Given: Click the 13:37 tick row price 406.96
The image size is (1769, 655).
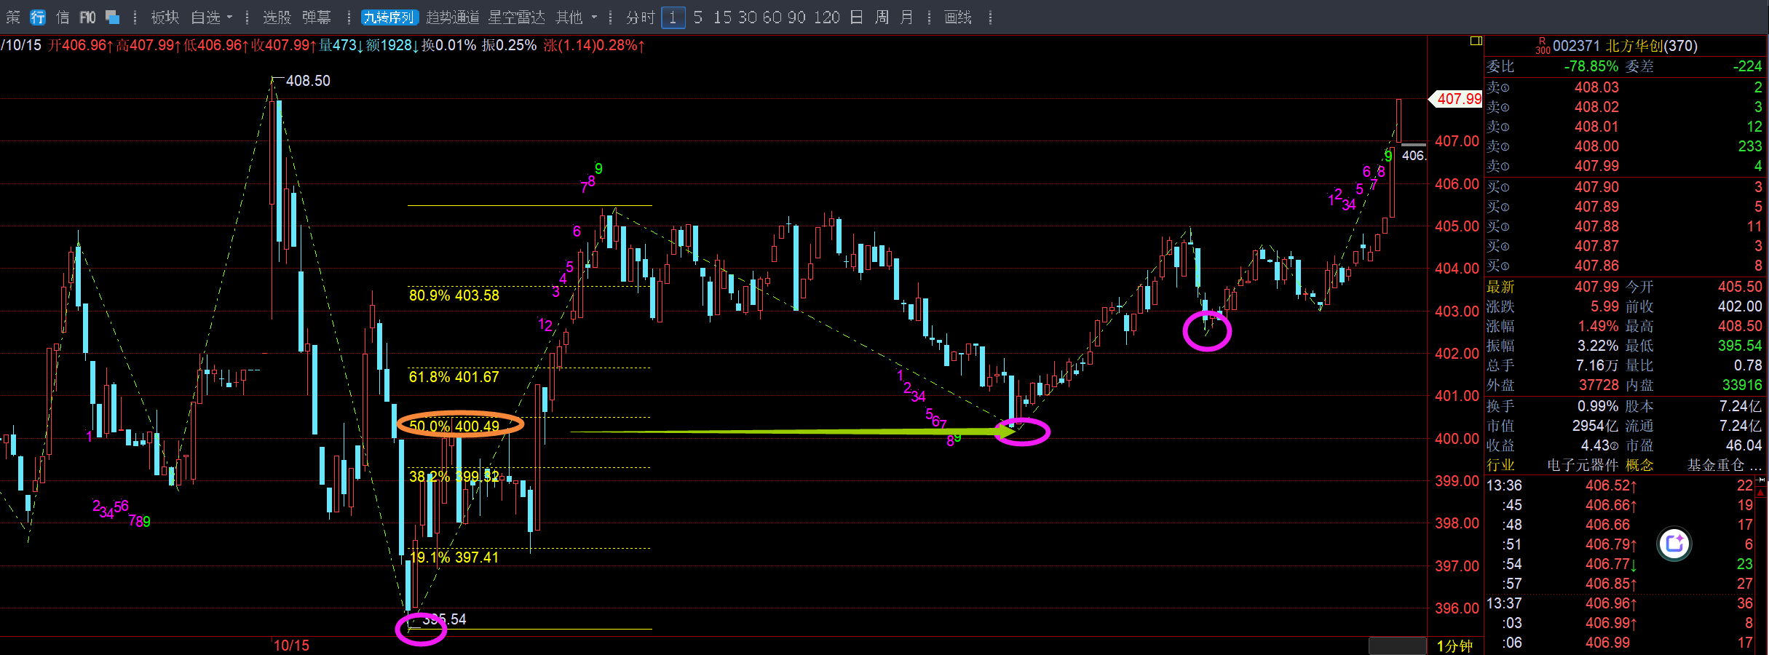Looking at the screenshot, I should (x=1610, y=603).
